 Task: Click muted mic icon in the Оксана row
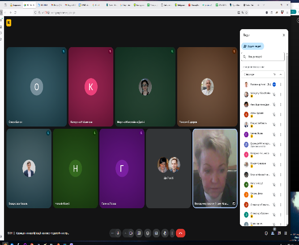[274, 195]
